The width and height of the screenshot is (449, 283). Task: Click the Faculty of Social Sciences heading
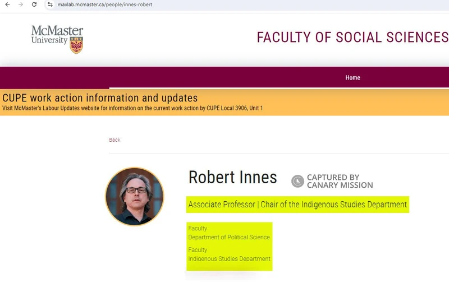coord(352,38)
